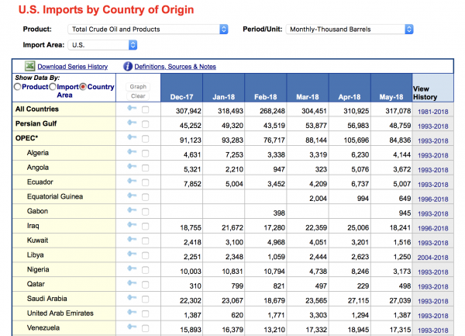The width and height of the screenshot is (465, 336).
Task: Click the key icon in Nigeria row
Action: point(132,268)
